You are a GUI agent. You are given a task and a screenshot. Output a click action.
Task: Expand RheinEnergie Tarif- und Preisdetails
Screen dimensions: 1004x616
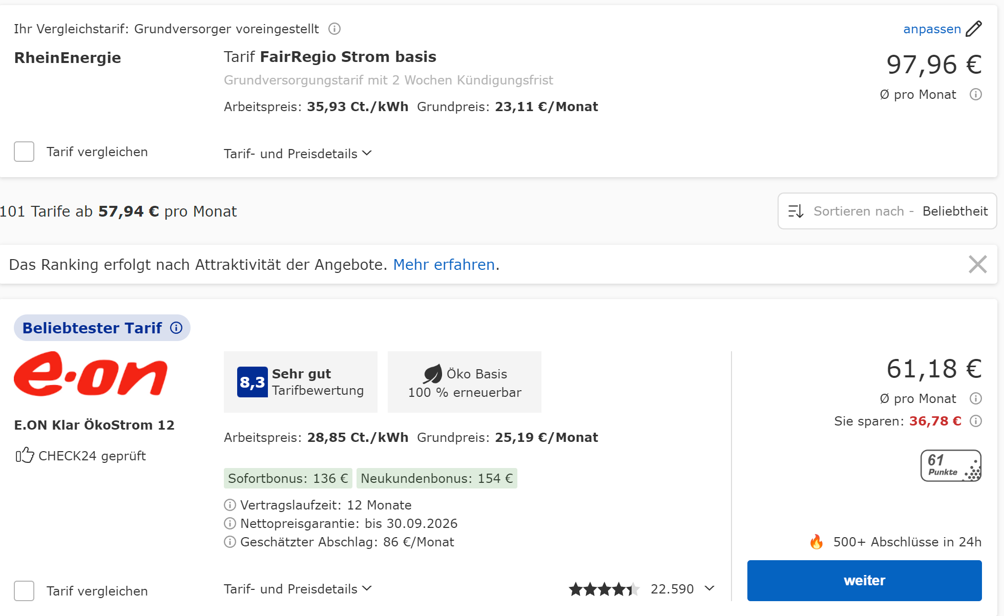tap(297, 154)
